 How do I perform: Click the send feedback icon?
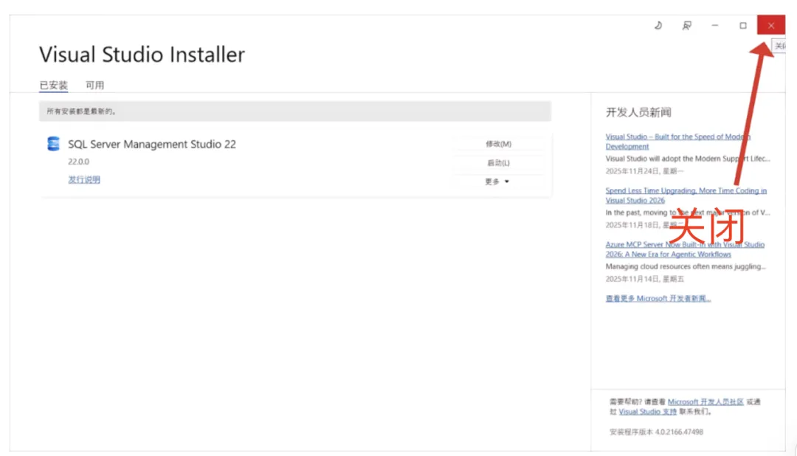point(686,25)
